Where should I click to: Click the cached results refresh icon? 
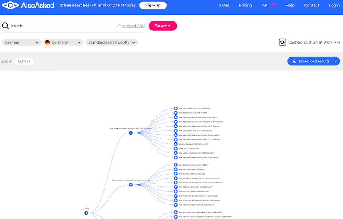pyautogui.click(x=282, y=42)
